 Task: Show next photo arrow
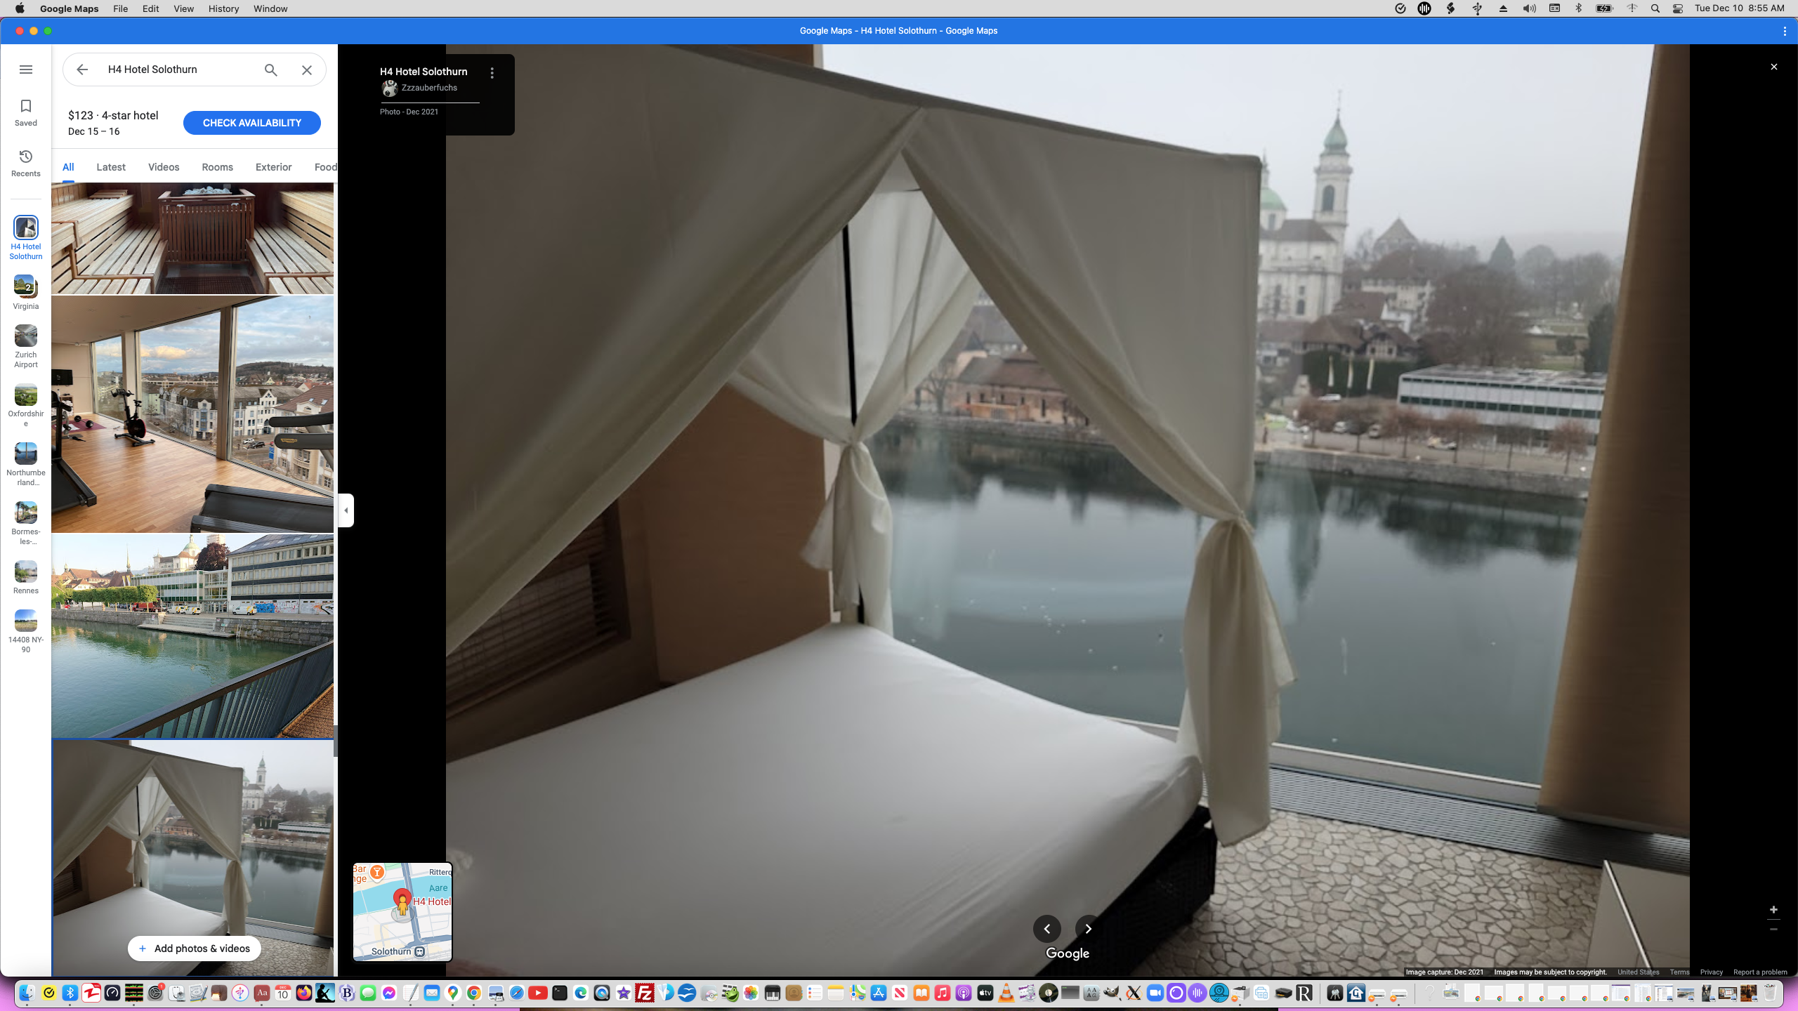(1088, 928)
